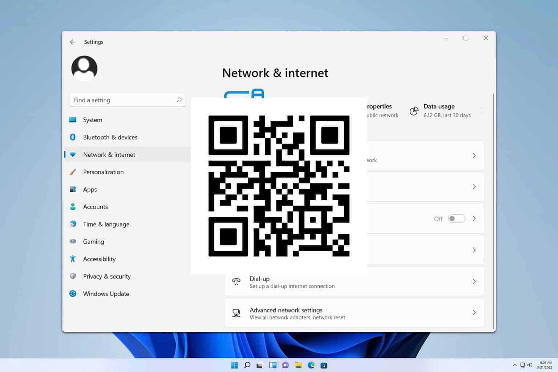Open Microsoft Store from the taskbar

click(x=324, y=365)
